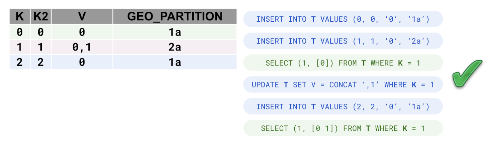Click the V column header
The image size is (487, 147).
(82, 17)
